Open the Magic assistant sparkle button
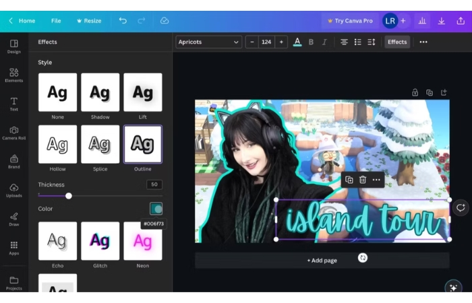The width and height of the screenshot is (472, 303). [x=453, y=287]
